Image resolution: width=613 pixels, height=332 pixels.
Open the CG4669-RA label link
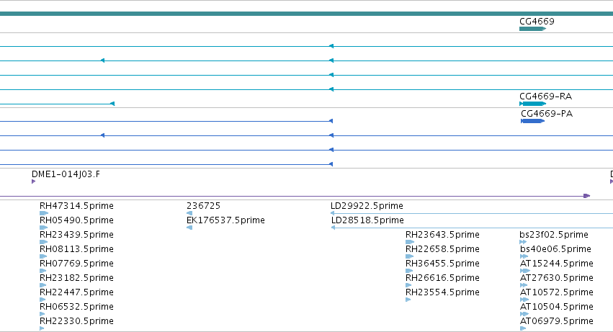click(x=545, y=97)
